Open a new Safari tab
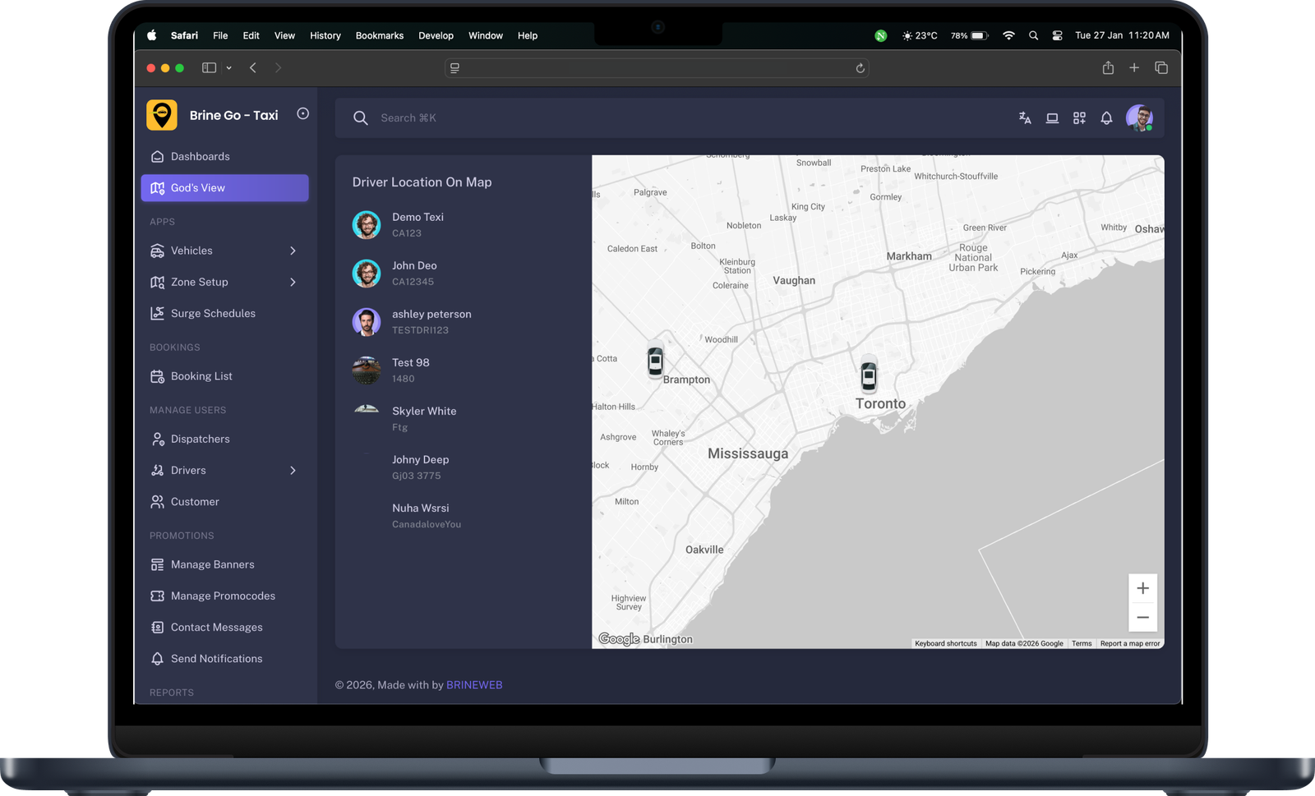Screen dimensions: 1315x796 (x=1134, y=68)
